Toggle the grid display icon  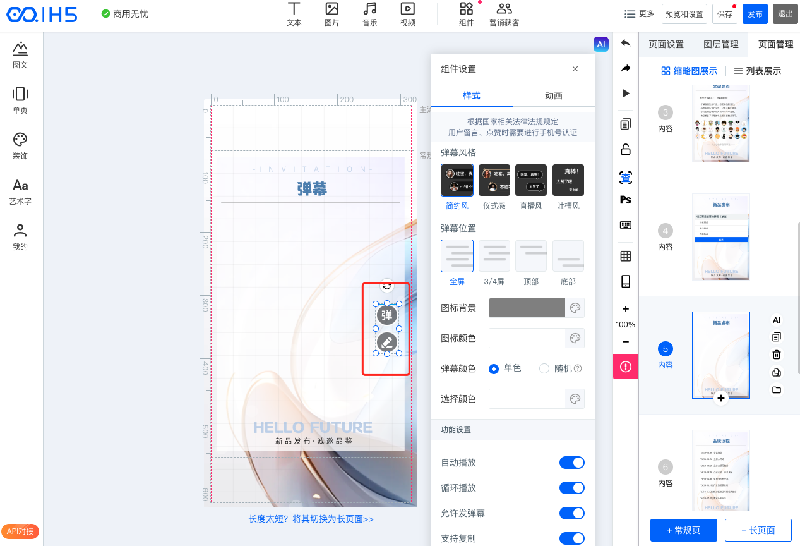[626, 256]
